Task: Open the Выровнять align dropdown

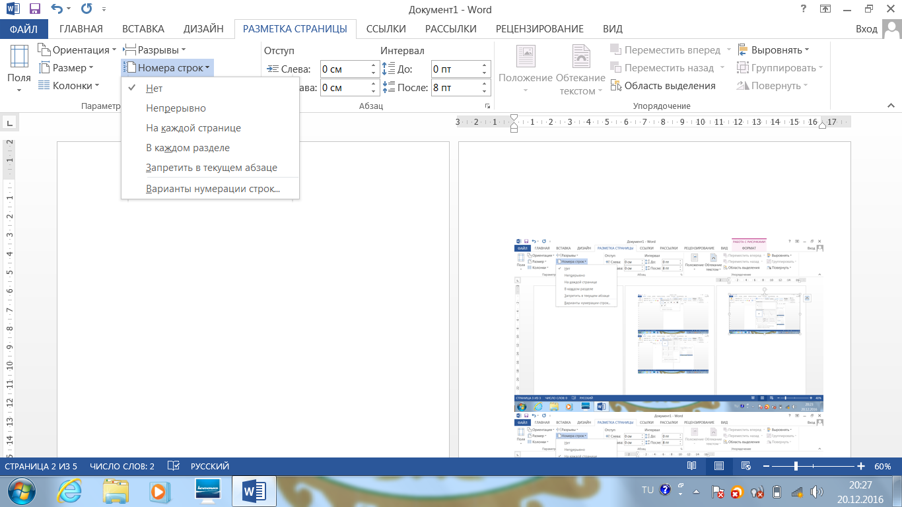Action: pyautogui.click(x=773, y=50)
